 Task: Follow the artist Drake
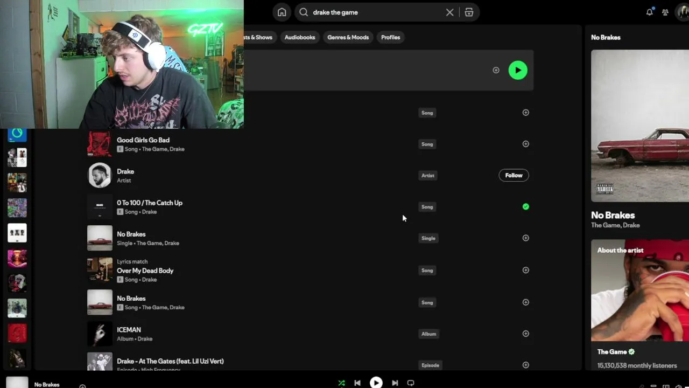514,175
